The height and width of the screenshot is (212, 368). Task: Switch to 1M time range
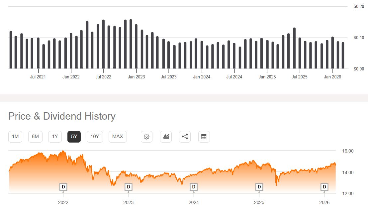coord(15,137)
